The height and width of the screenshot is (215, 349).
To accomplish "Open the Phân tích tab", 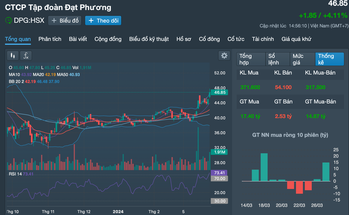I will point(50,39).
